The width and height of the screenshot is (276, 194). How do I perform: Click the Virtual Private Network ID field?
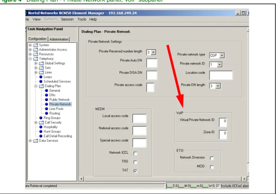223,122
